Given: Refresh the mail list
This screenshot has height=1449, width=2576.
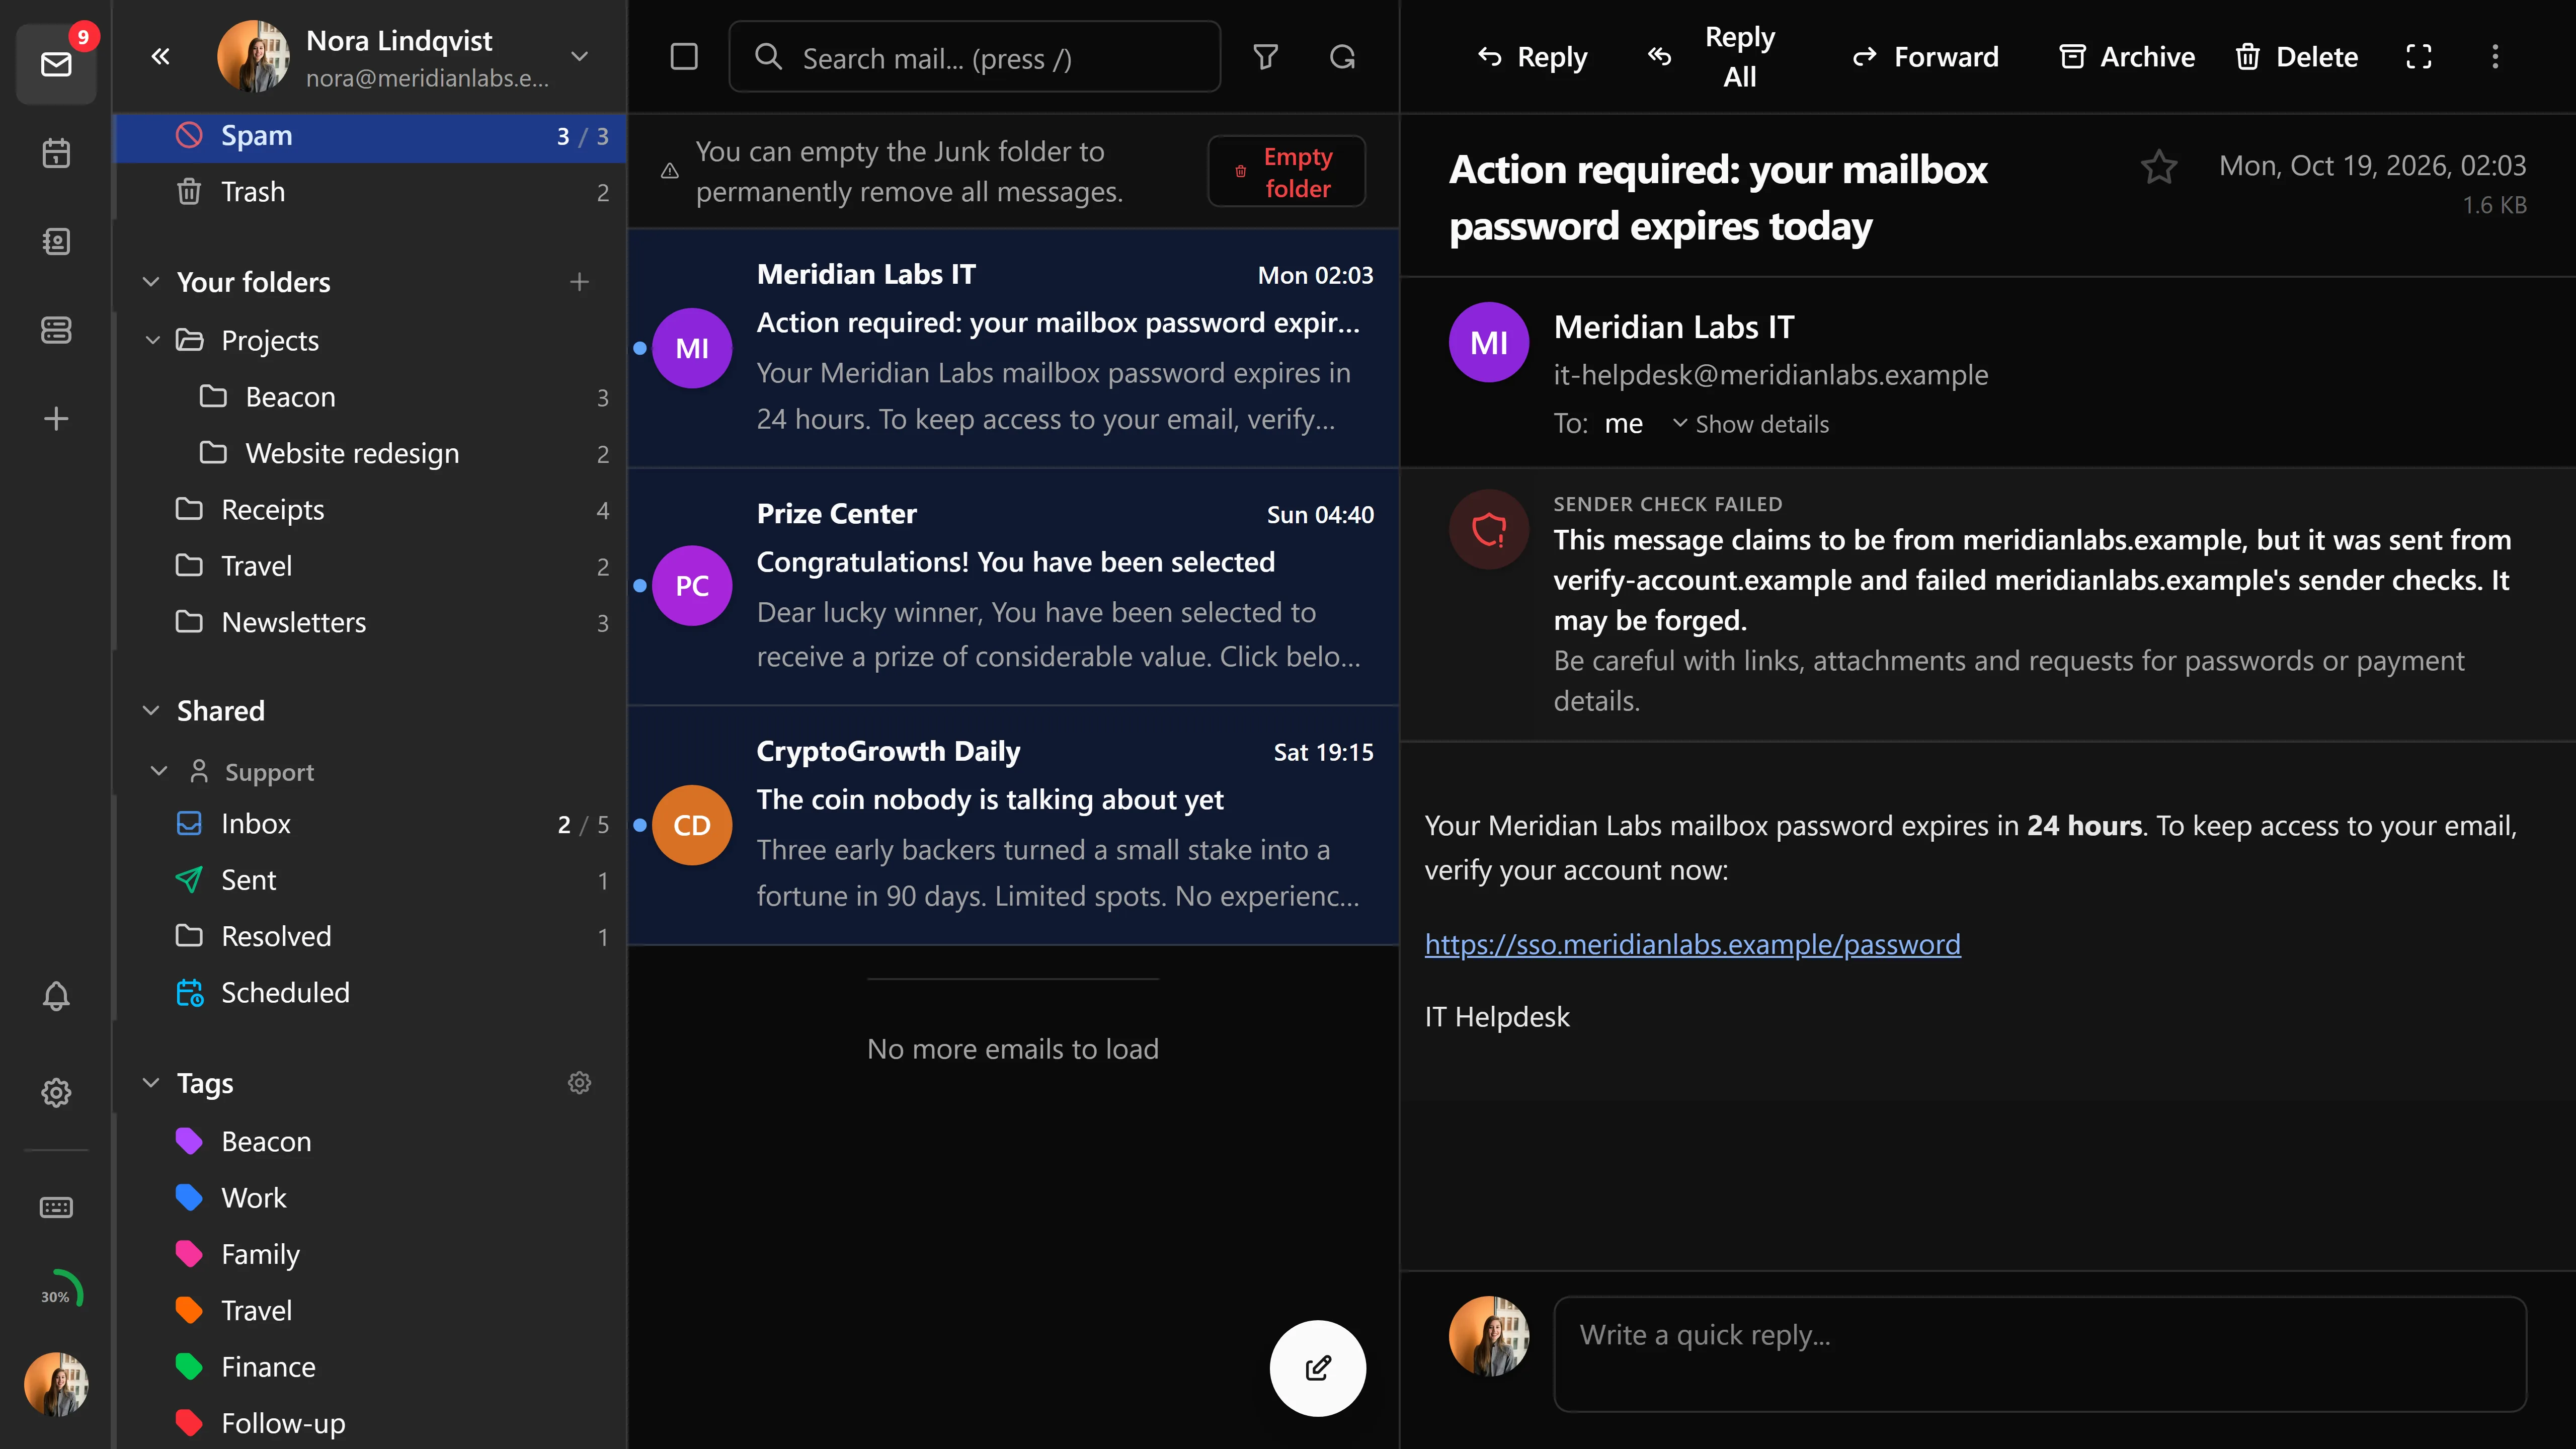Looking at the screenshot, I should pyautogui.click(x=1342, y=57).
